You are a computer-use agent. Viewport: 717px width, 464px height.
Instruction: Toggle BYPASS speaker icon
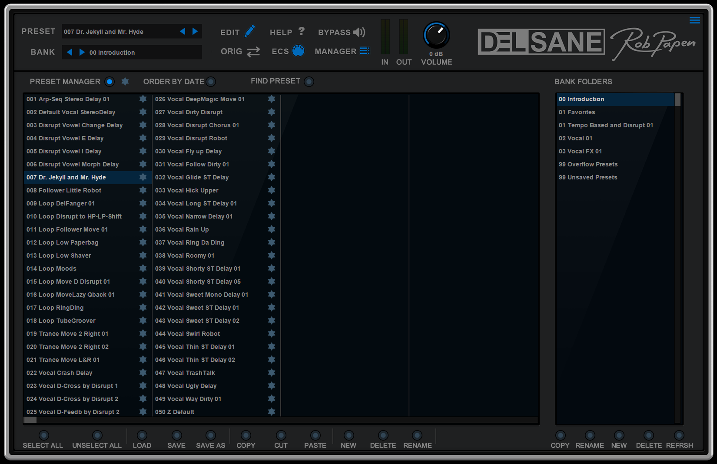point(359,32)
